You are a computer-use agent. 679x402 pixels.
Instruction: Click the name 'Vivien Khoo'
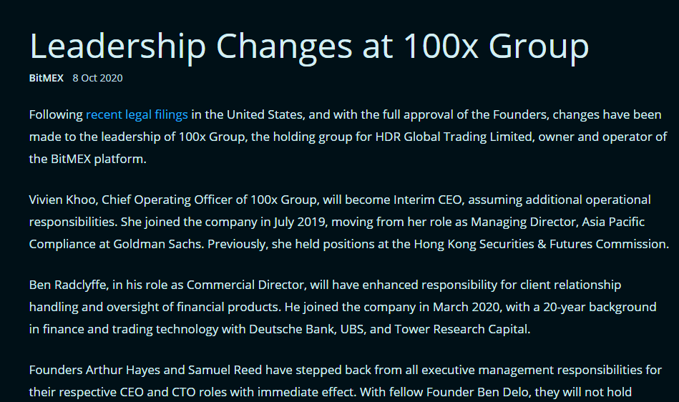(x=64, y=200)
